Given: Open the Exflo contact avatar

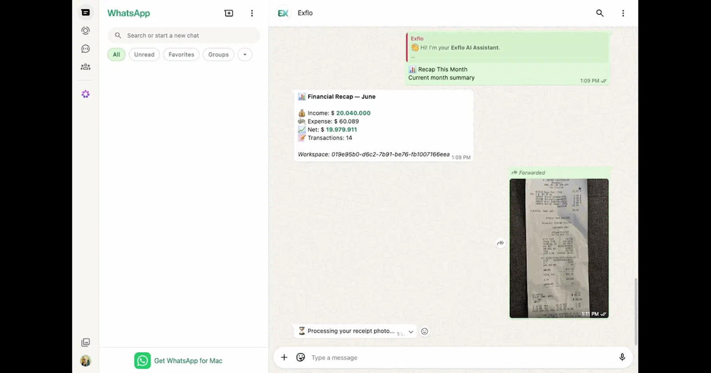Looking at the screenshot, I should pos(283,13).
